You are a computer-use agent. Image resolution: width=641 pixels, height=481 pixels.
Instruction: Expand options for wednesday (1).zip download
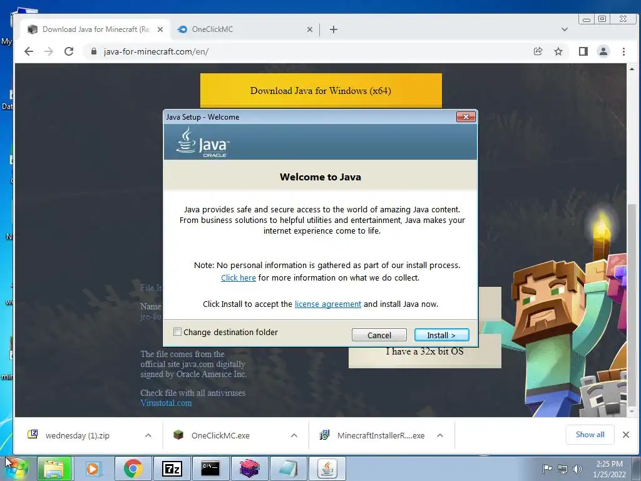click(148, 435)
